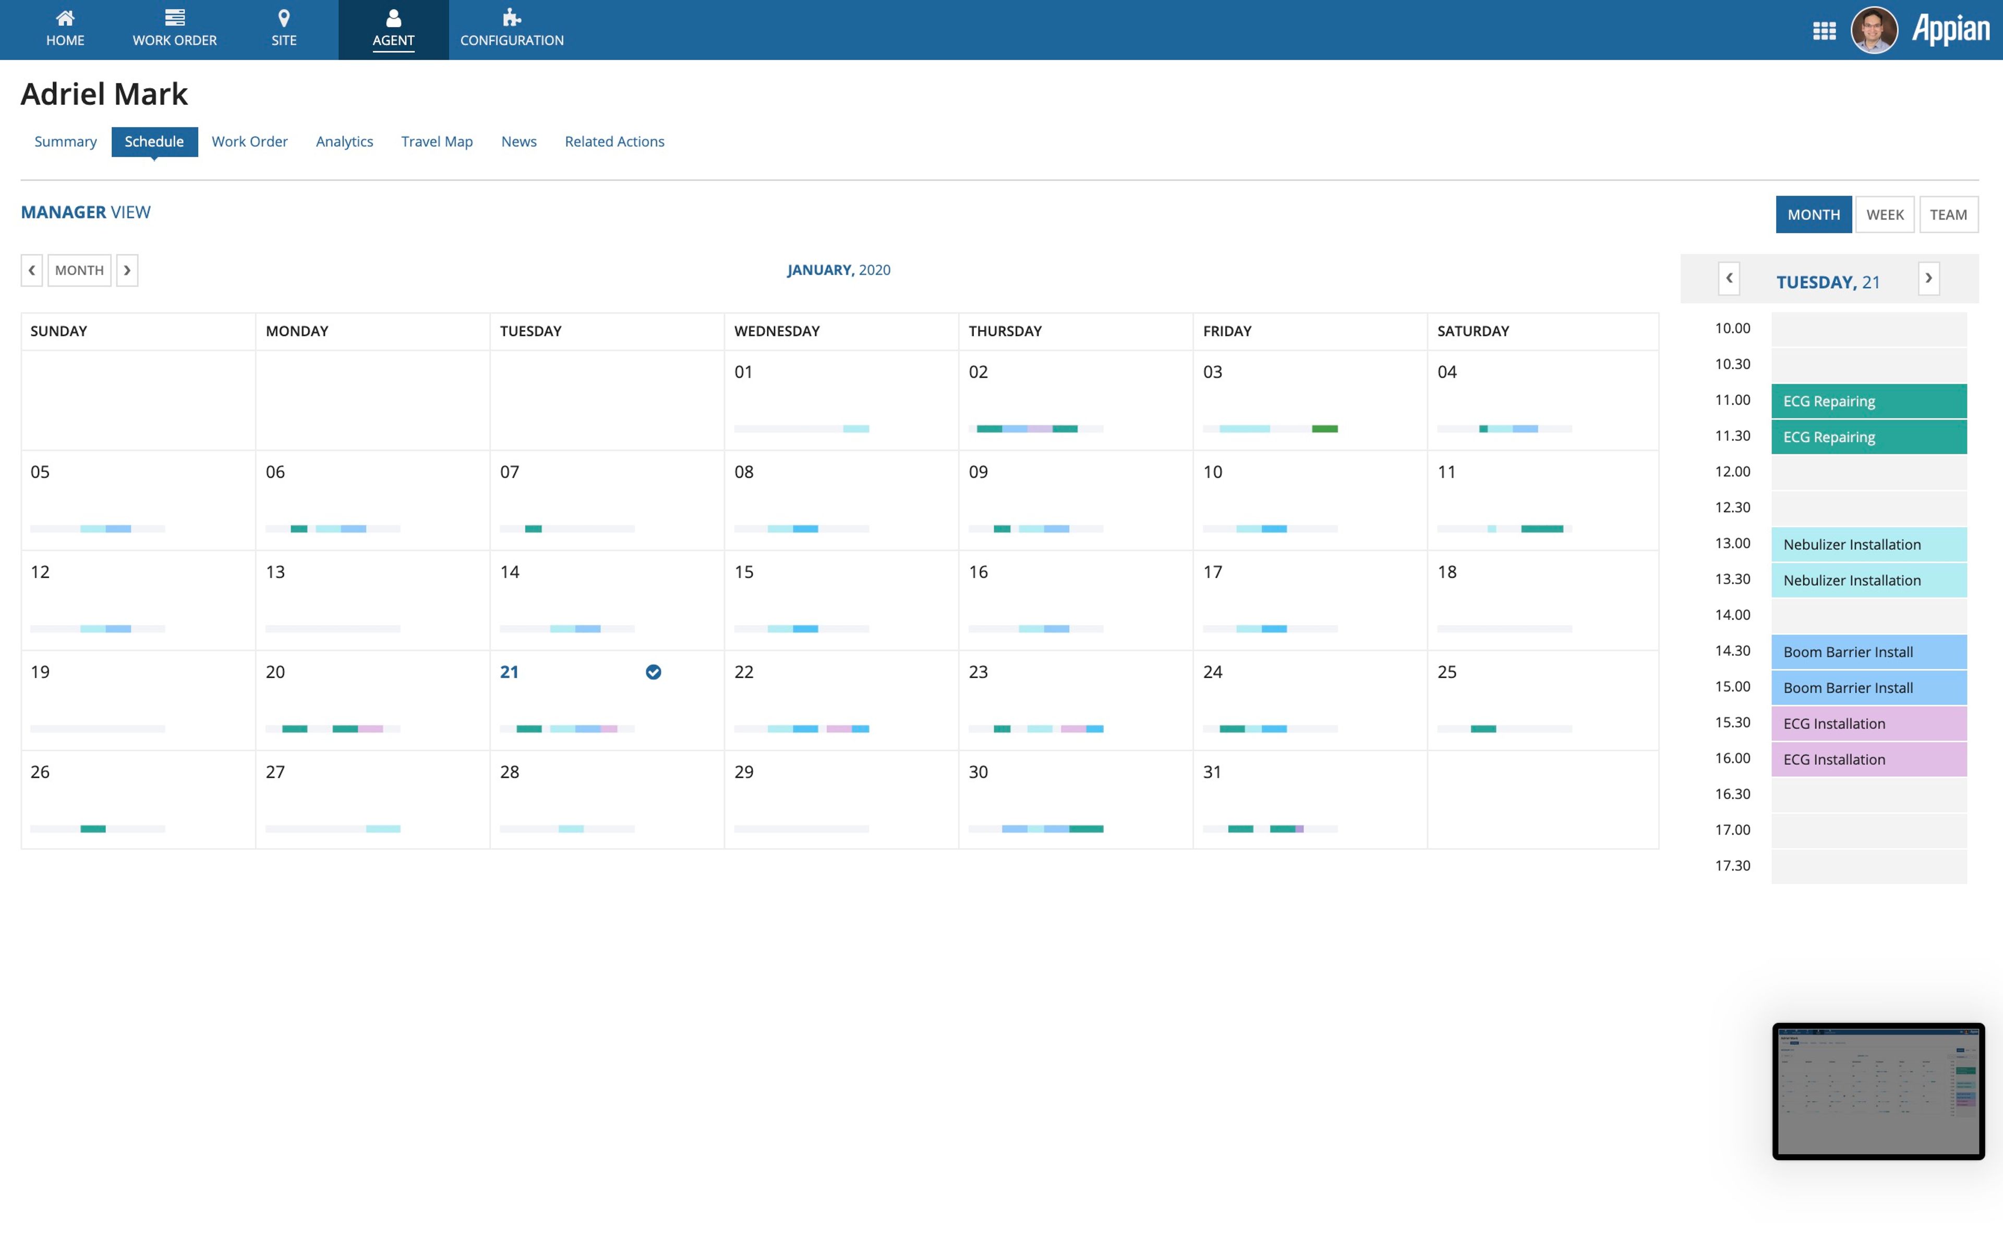The height and width of the screenshot is (1254, 2003).
Task: Click the MANAGER VIEW label
Action: (86, 212)
